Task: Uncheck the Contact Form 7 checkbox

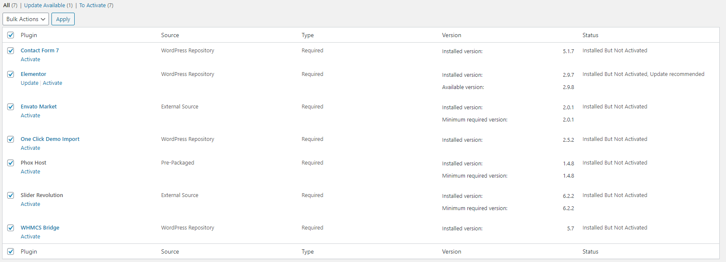Action: 11,50
